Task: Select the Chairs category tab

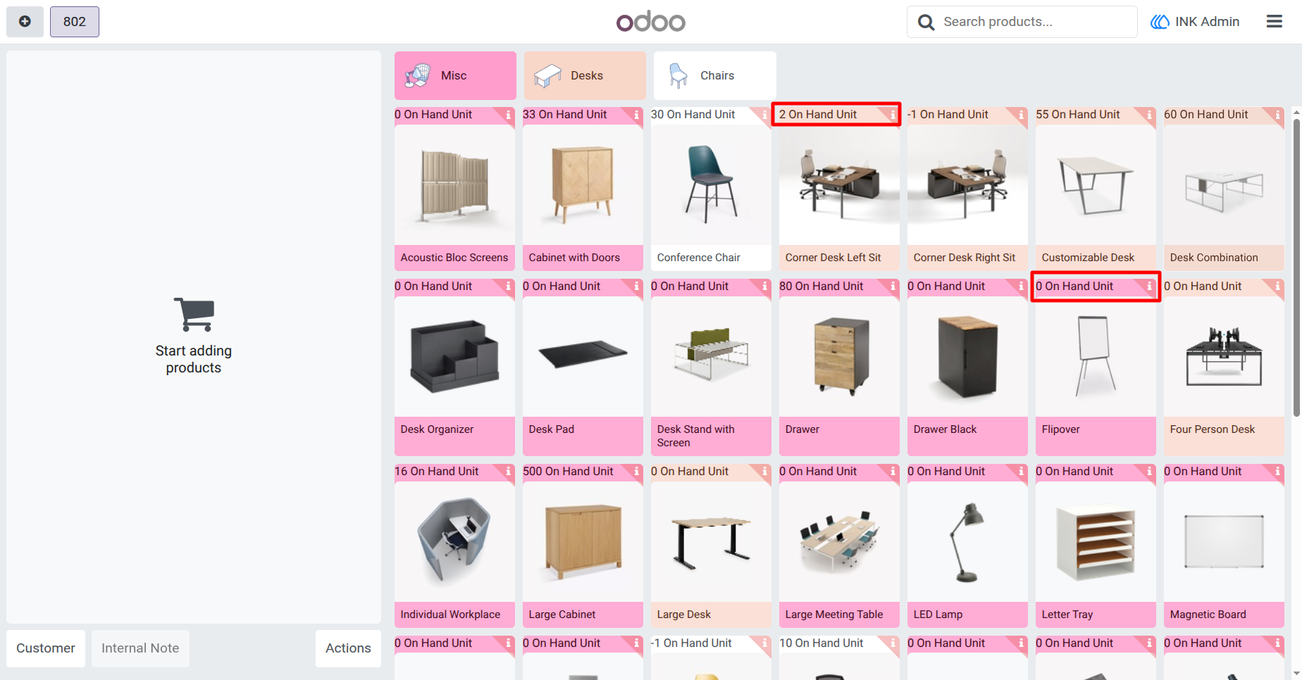Action: 714,75
